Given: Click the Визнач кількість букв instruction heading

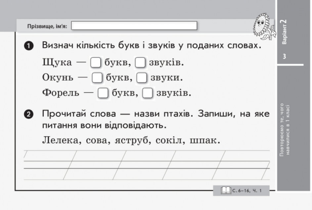Looking at the screenshot, I should (x=152, y=45).
